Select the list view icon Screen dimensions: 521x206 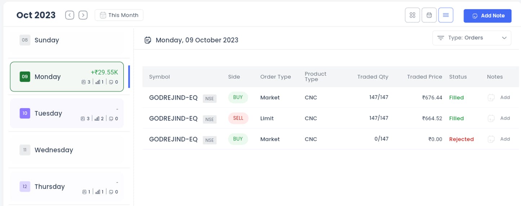coord(446,15)
